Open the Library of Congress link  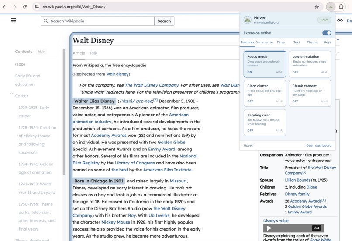tap(135, 163)
